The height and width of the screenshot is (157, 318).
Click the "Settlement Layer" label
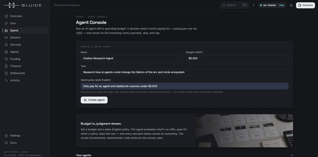(x=16, y=152)
